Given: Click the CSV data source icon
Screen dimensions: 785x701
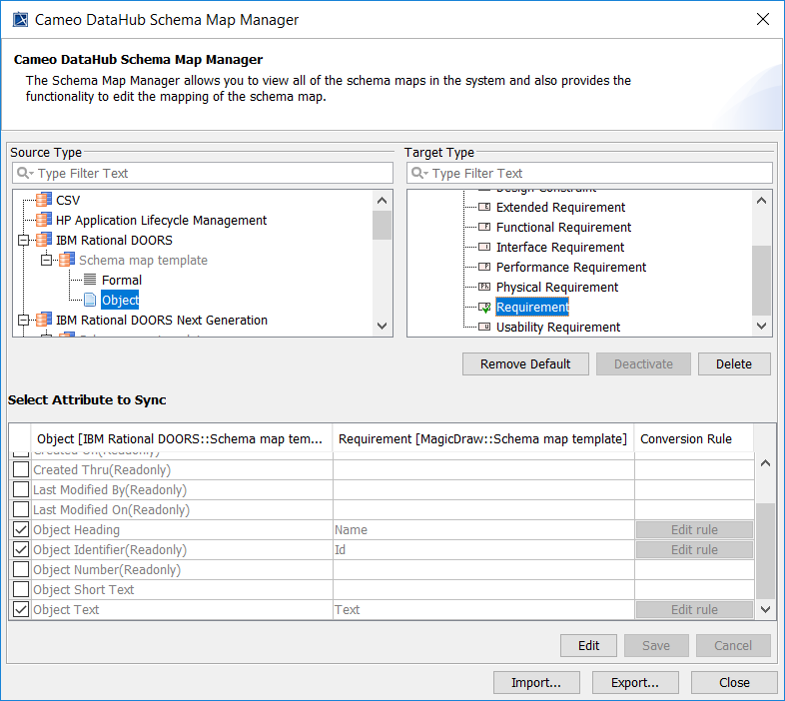Looking at the screenshot, I should tap(43, 200).
